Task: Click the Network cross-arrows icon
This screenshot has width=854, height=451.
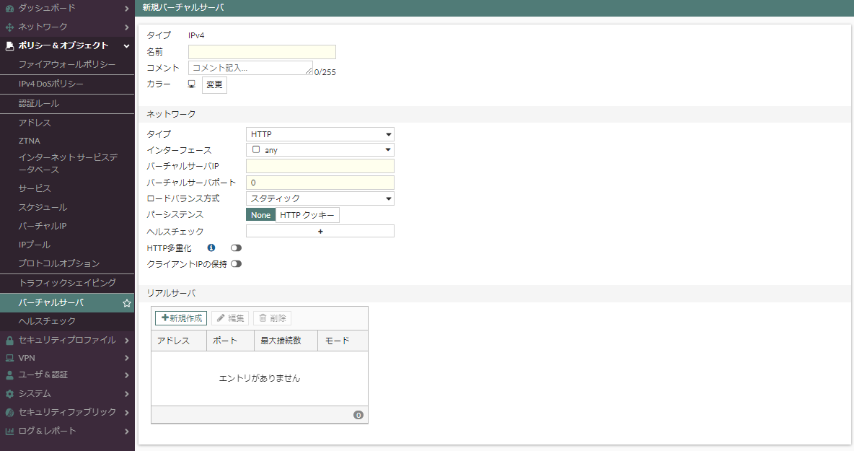Action: (9, 27)
